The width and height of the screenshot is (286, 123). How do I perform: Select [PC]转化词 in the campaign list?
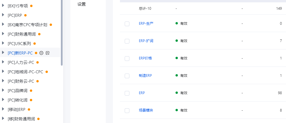17,100
